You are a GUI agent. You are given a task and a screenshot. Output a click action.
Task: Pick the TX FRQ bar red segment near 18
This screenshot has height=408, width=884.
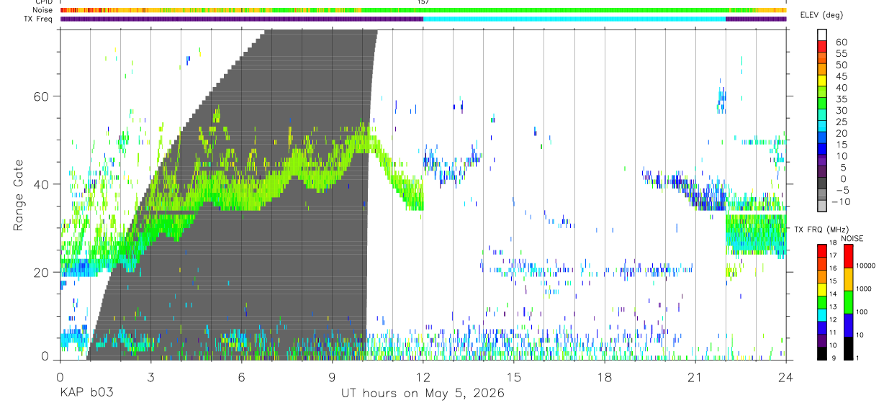823,250
